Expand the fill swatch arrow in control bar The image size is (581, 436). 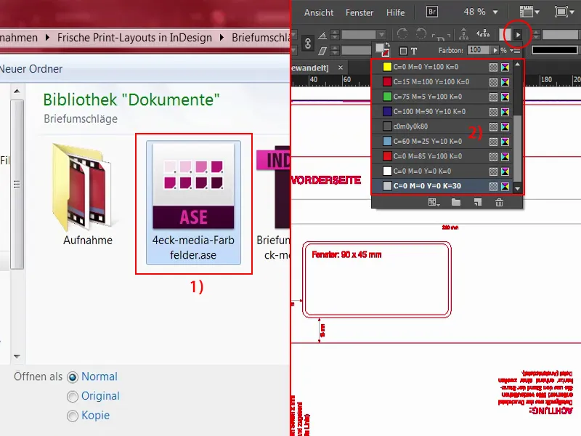point(518,35)
